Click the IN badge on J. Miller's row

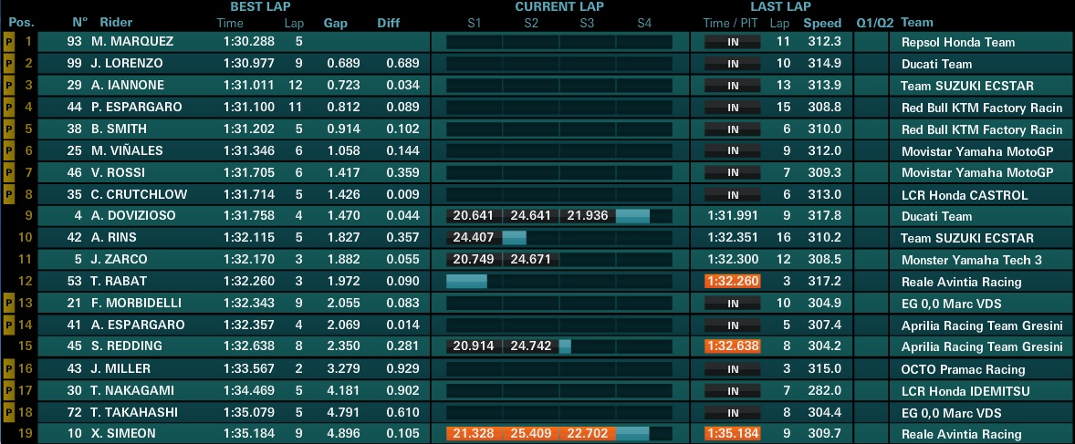pyautogui.click(x=733, y=369)
